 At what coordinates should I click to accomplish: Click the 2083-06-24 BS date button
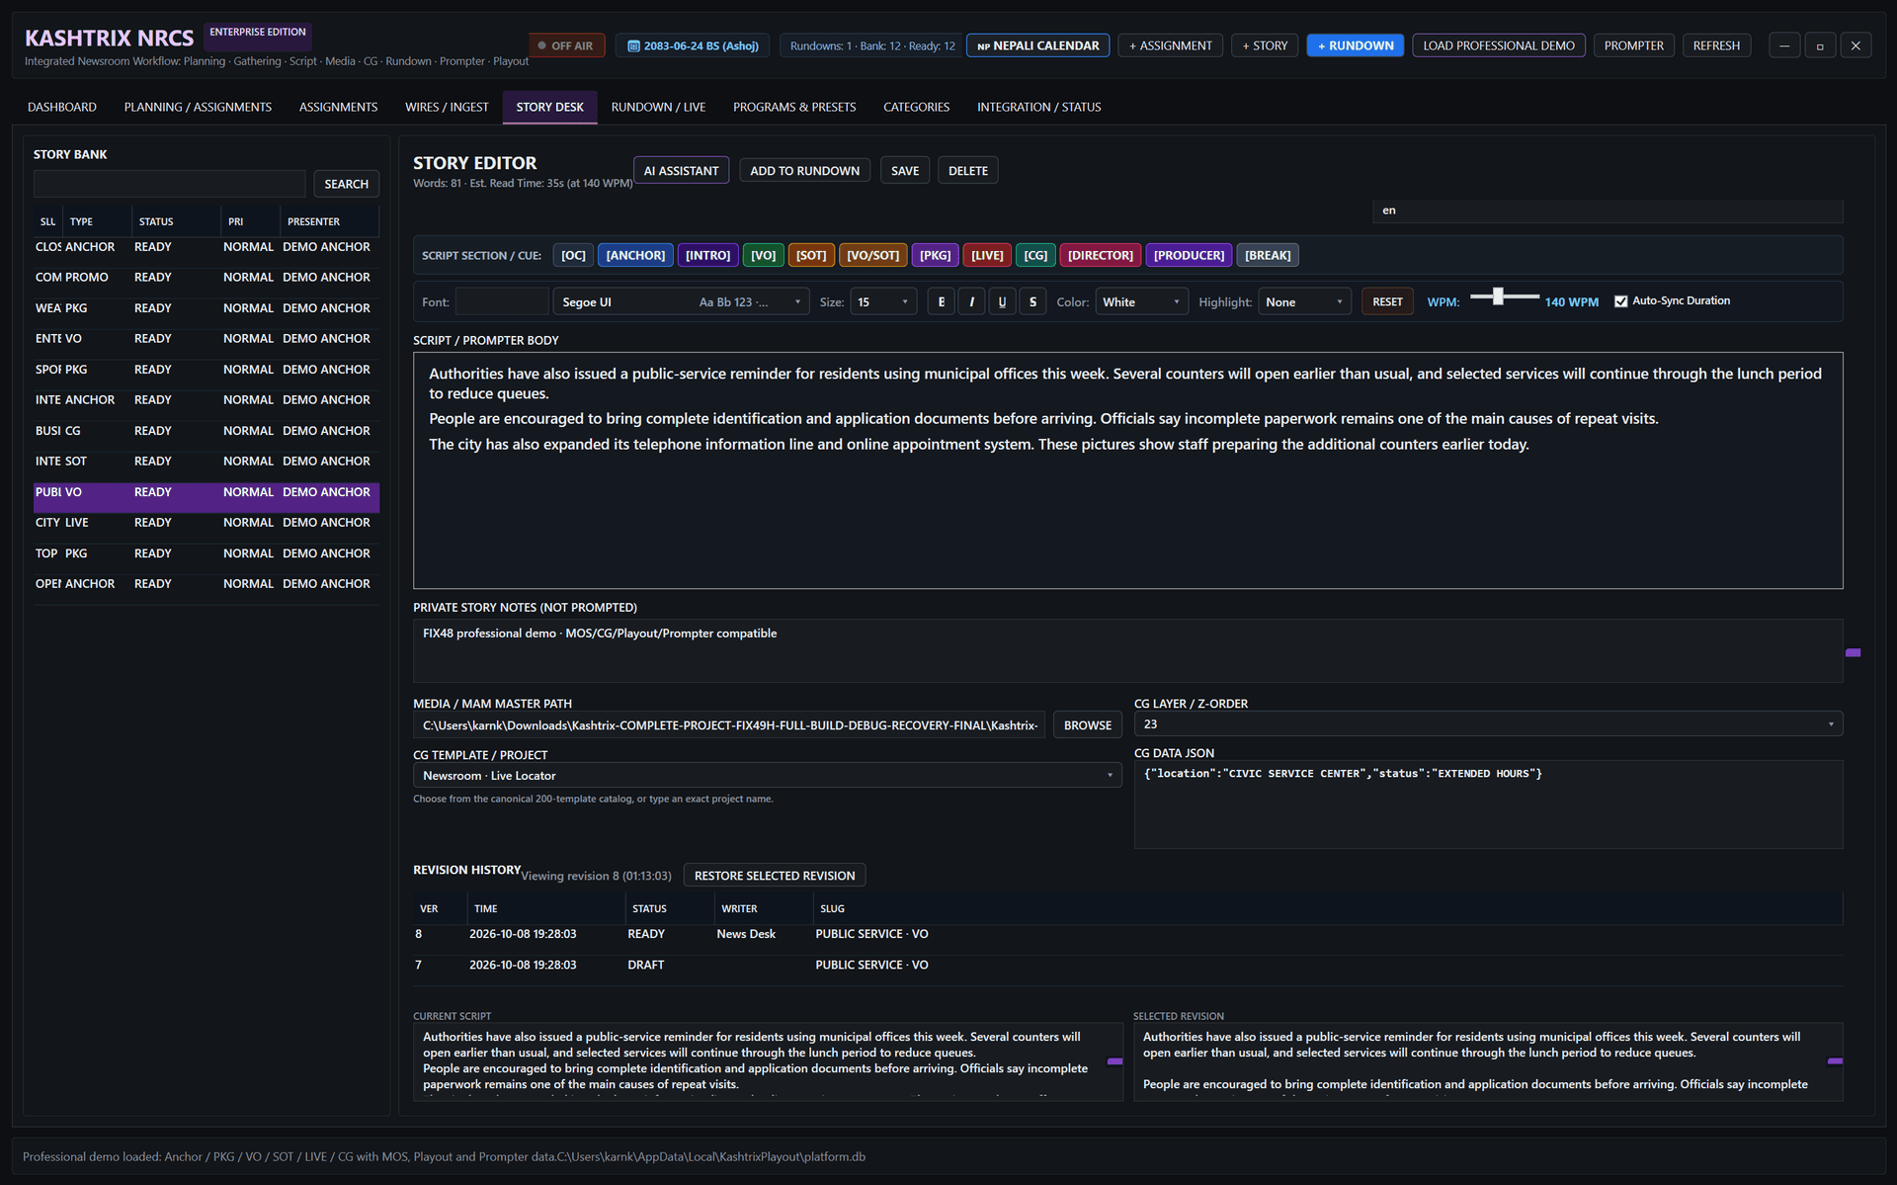694,46
